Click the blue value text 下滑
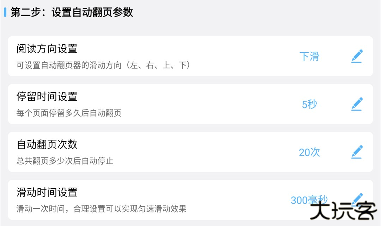The image size is (381, 226). point(309,57)
